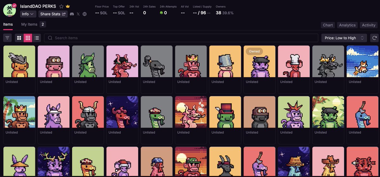Open the red monkey with chef hat NFT
The height and width of the screenshot is (177, 380).
(294, 62)
